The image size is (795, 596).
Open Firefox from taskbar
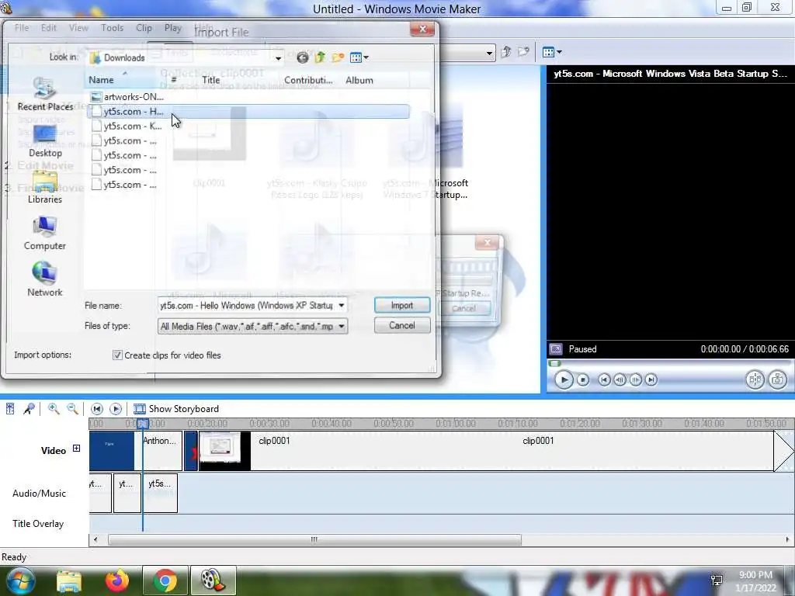117,580
